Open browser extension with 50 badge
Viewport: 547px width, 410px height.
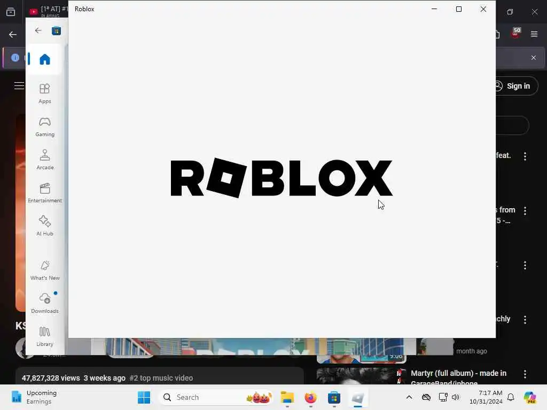(x=515, y=33)
